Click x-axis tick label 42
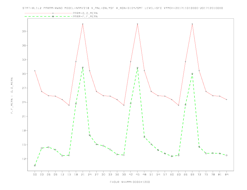 [x=131, y=174]
